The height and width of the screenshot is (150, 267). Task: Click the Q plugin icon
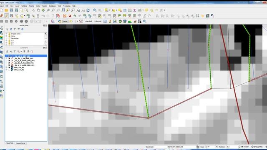point(53,21)
